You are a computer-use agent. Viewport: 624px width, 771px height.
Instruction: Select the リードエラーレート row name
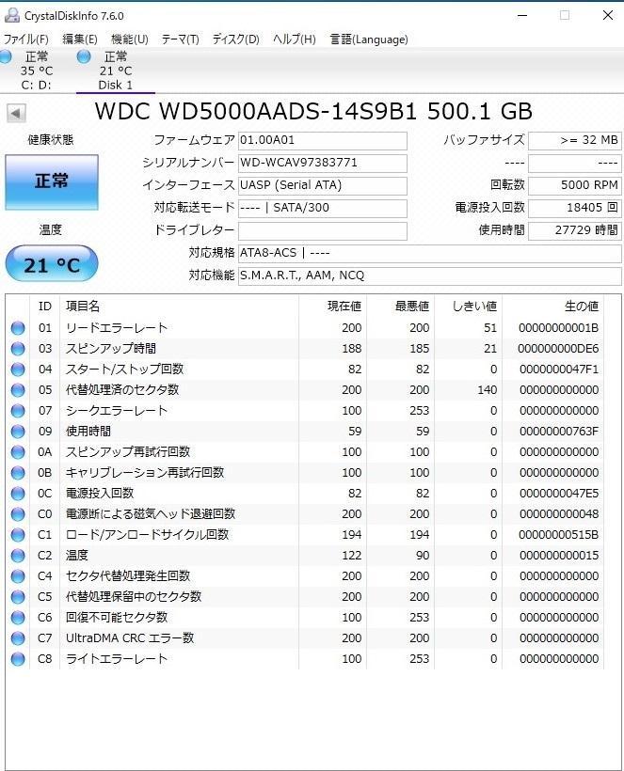pyautogui.click(x=117, y=328)
